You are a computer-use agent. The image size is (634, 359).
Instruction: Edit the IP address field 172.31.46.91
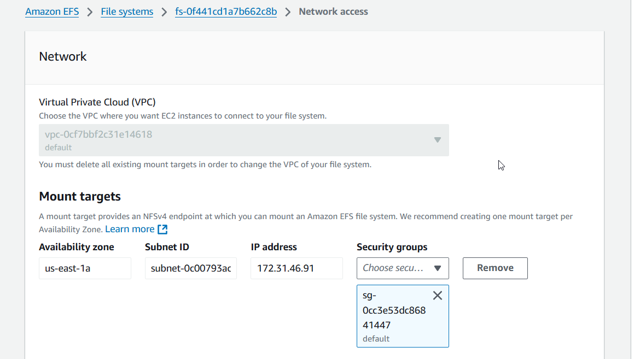click(x=297, y=268)
